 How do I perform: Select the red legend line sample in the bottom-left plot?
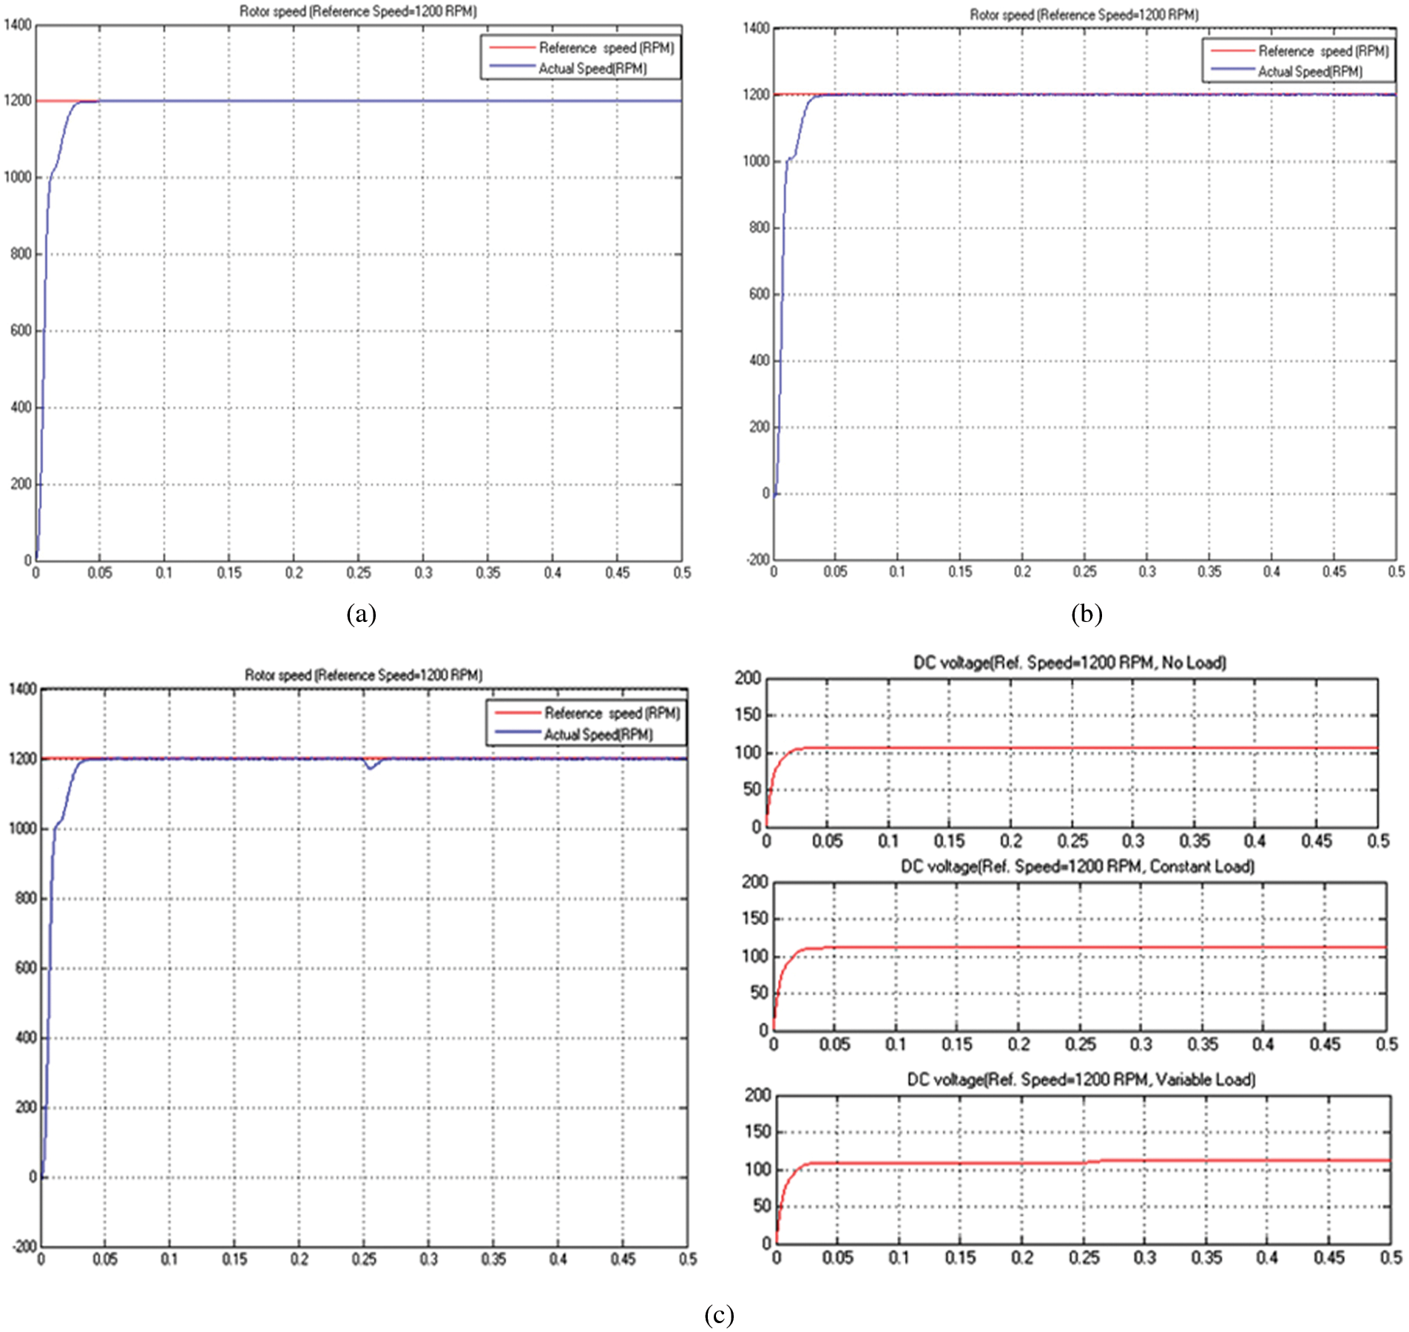[x=517, y=713]
